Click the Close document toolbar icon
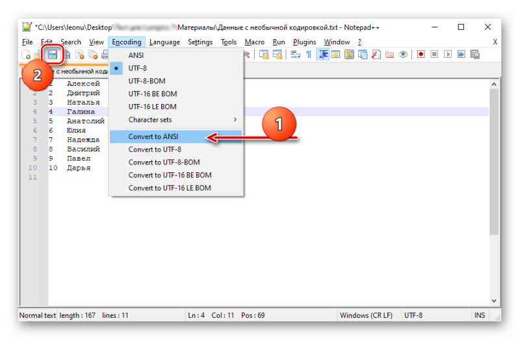This screenshot has width=520, height=340. click(x=79, y=55)
